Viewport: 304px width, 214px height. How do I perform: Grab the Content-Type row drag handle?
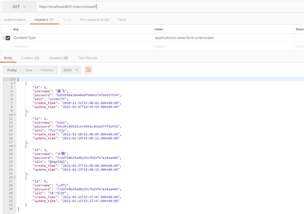click(3, 38)
